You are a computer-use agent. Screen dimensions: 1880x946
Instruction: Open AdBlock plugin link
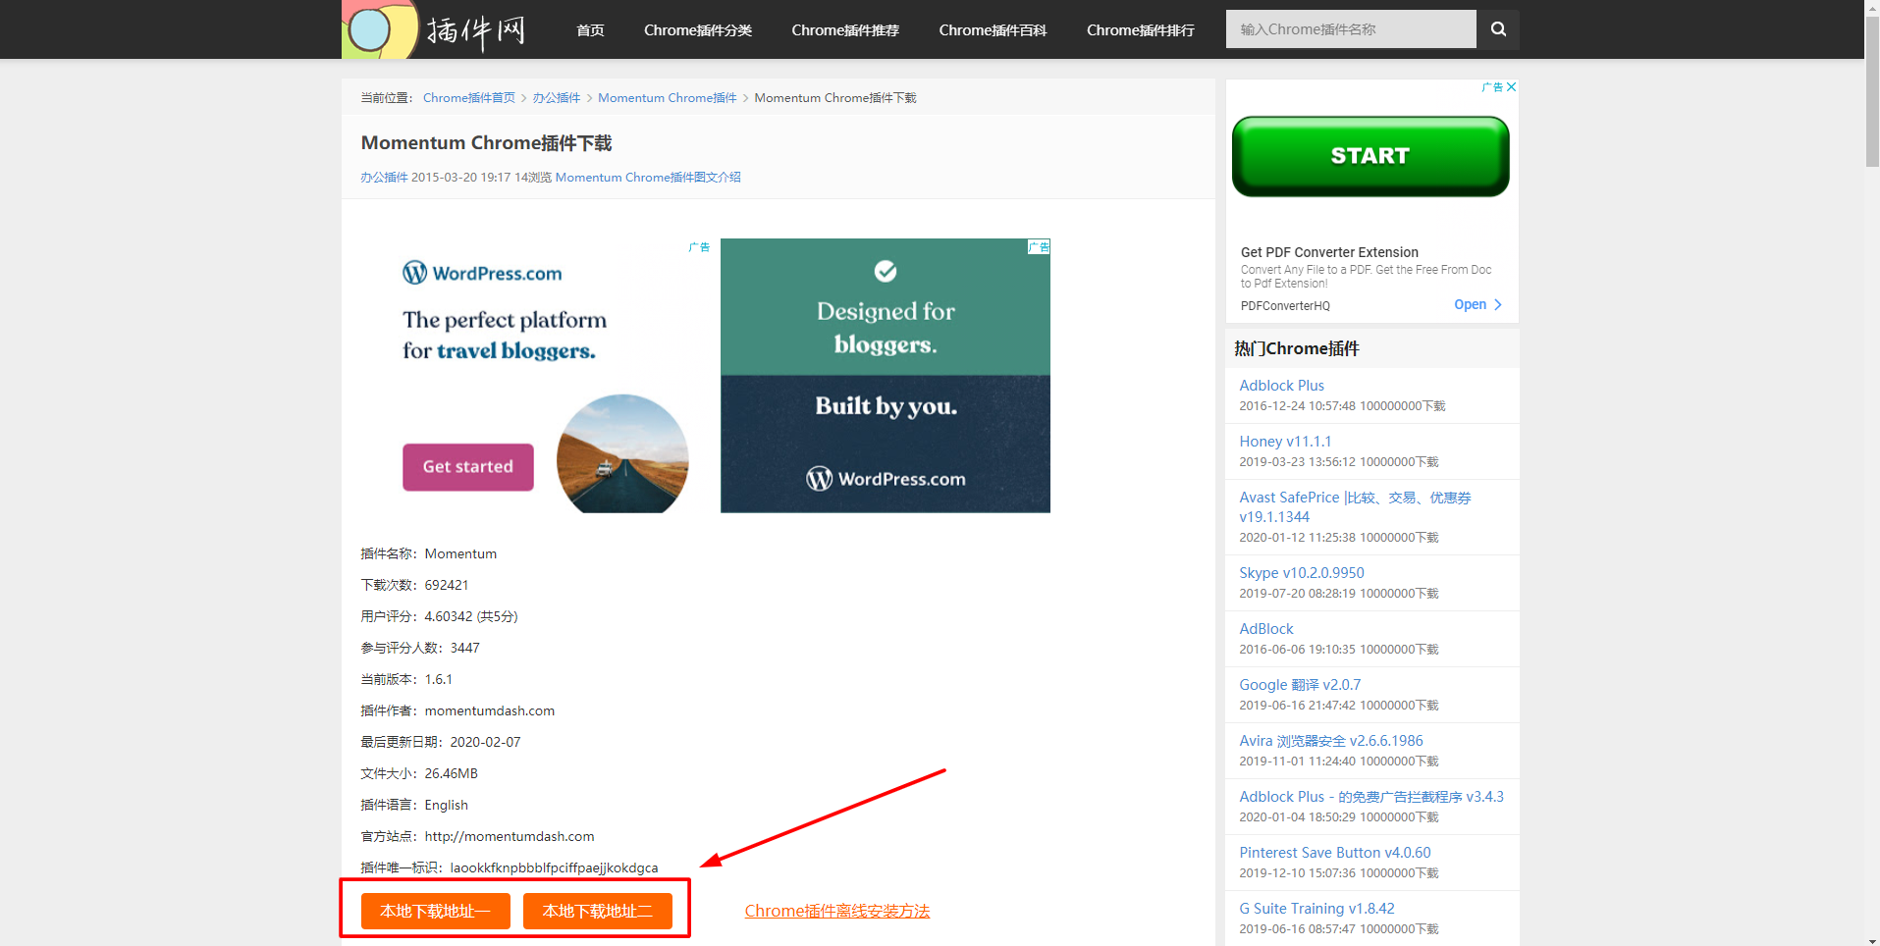pos(1266,629)
